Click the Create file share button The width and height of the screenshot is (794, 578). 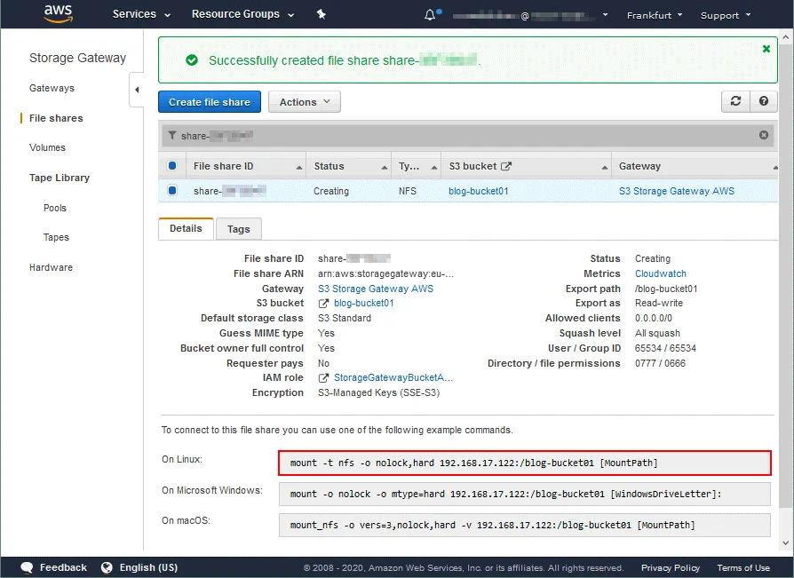coord(210,102)
